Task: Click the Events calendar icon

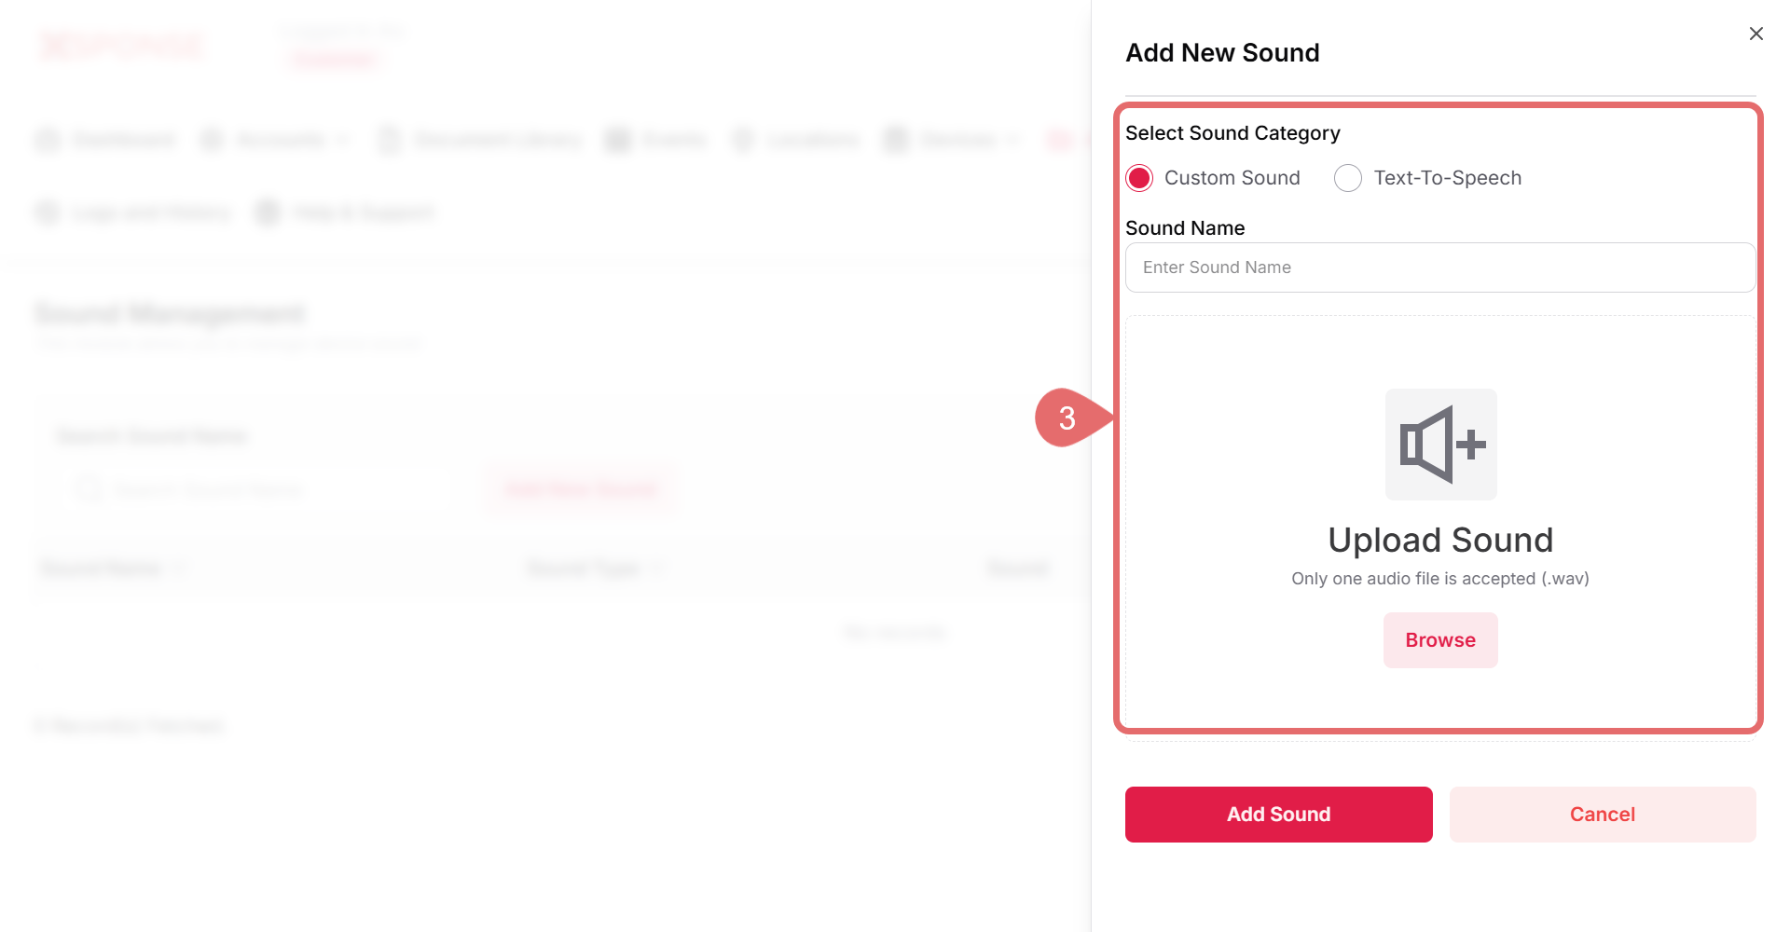Action: tap(618, 141)
